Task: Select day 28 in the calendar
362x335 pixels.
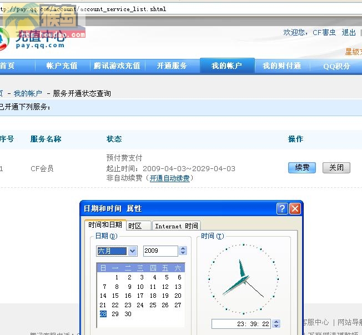Action: (x=103, y=314)
